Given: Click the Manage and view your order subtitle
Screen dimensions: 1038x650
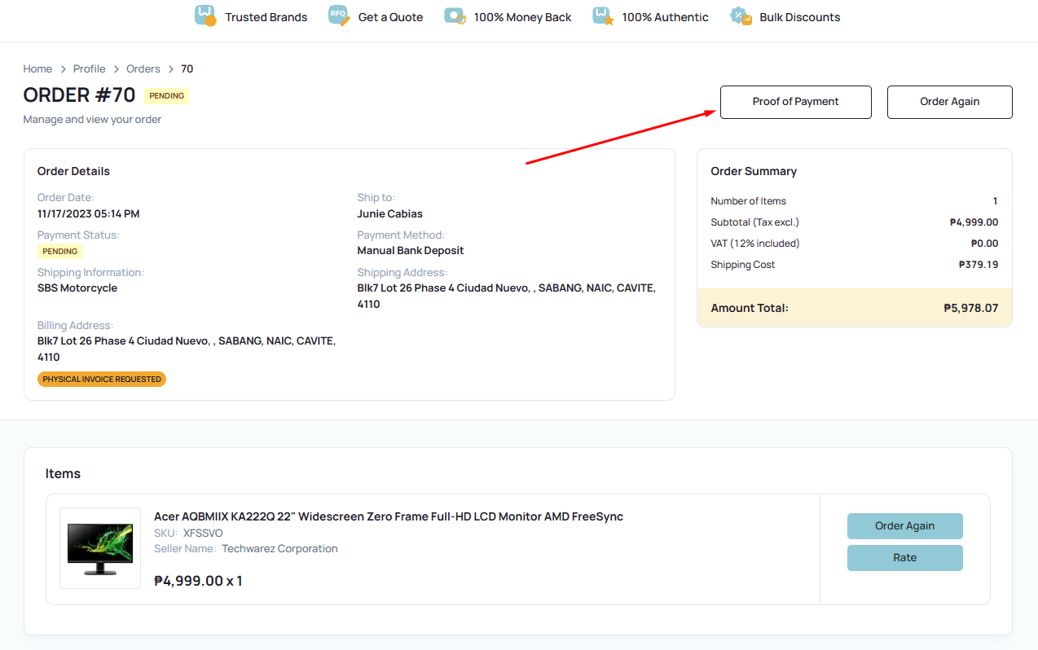Looking at the screenshot, I should pyautogui.click(x=92, y=120).
